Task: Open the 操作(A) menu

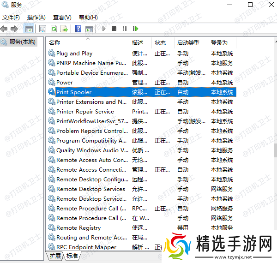Action: [x=36, y=18]
